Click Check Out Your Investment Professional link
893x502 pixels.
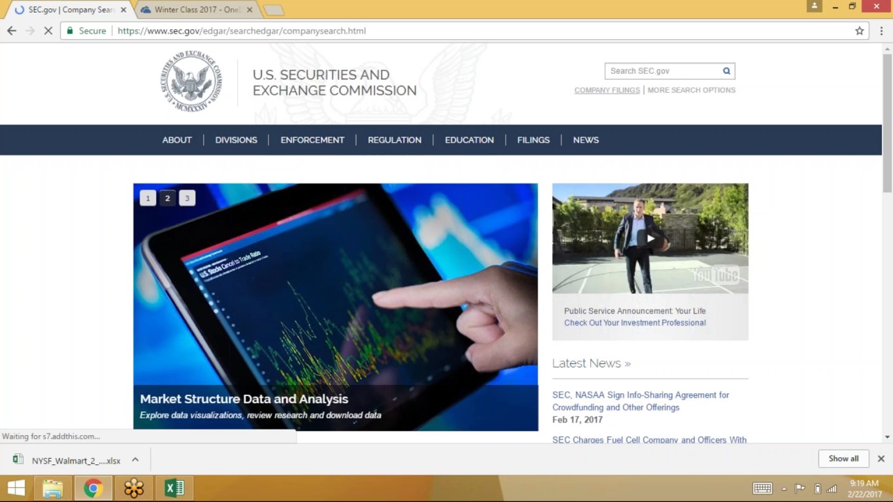pyautogui.click(x=635, y=323)
